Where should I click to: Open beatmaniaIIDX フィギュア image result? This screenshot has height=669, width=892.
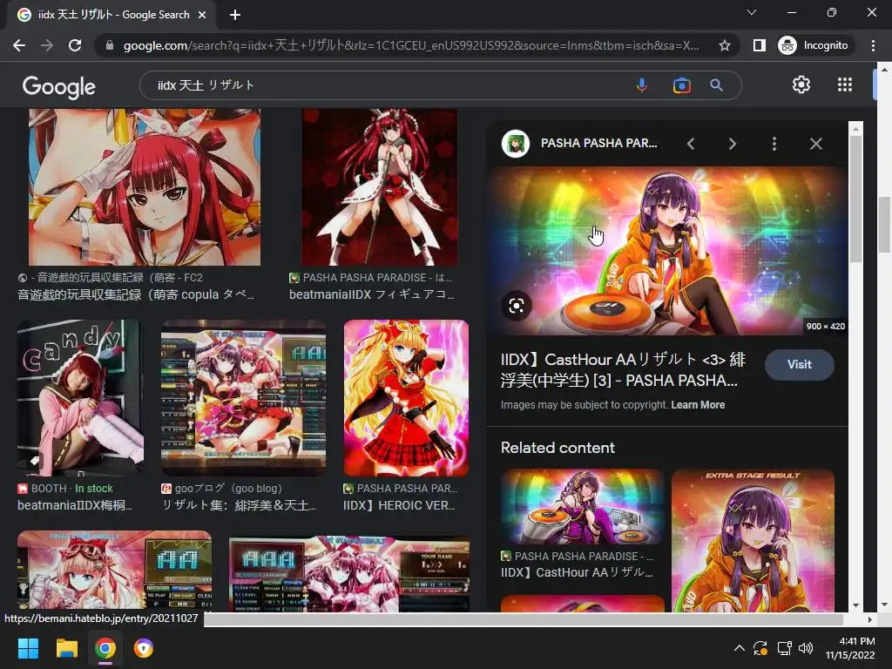(x=380, y=188)
